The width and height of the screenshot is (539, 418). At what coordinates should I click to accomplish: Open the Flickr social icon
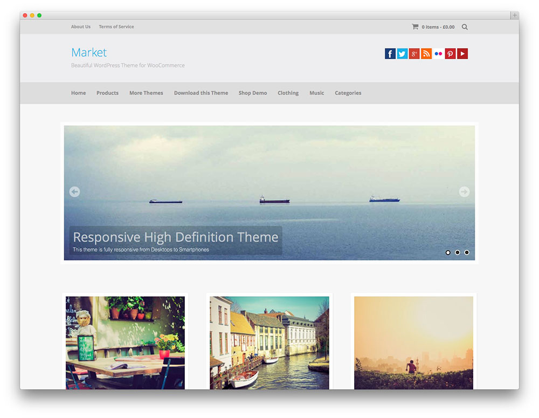438,54
